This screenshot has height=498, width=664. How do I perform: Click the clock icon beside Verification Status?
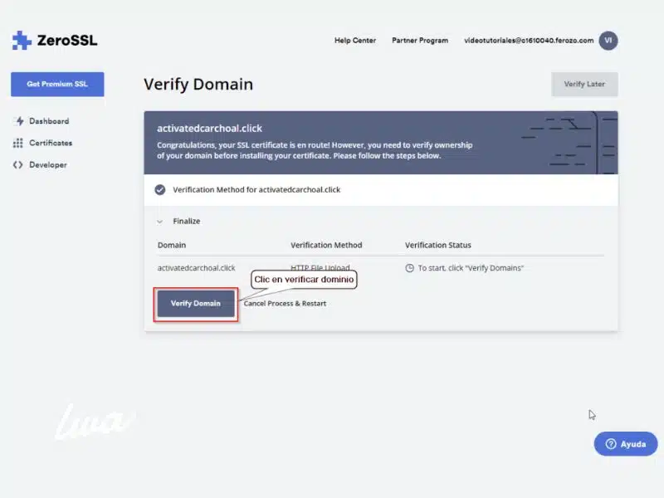[409, 267]
